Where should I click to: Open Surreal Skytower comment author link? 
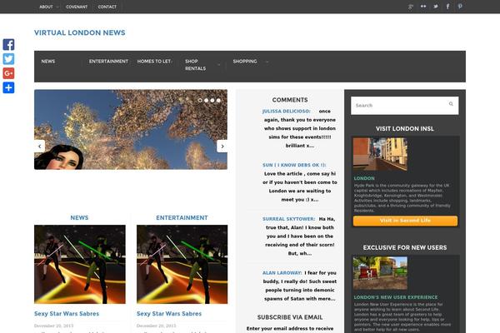click(288, 219)
